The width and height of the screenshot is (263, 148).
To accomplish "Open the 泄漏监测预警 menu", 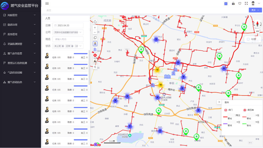I will click(x=20, y=44).
